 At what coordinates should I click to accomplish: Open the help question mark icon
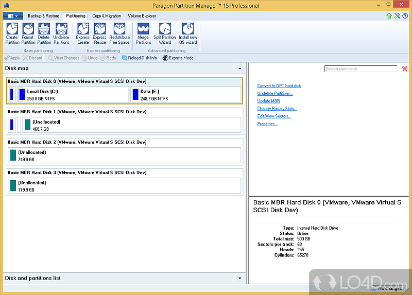pos(405,16)
